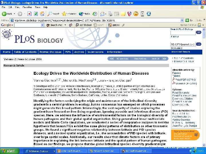
Task: Click the smiley face toolbar icon
Action: [x=136, y=14]
